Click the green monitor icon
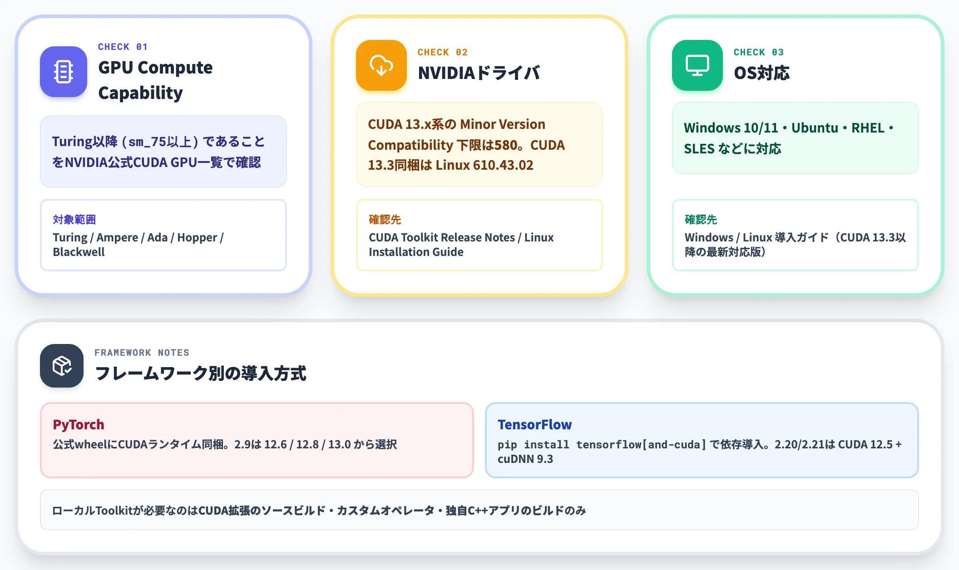The width and height of the screenshot is (959, 570). (697, 65)
